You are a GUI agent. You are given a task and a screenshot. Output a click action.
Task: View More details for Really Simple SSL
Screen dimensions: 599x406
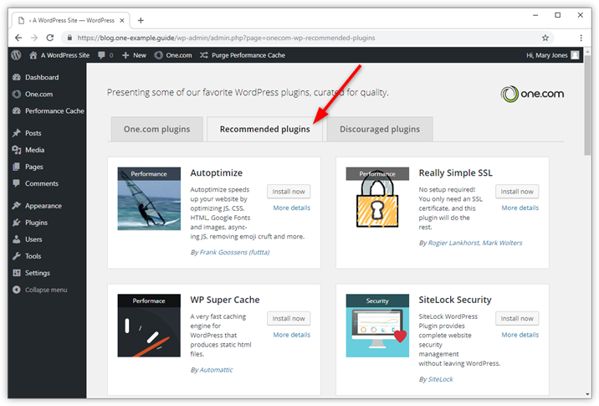click(520, 208)
